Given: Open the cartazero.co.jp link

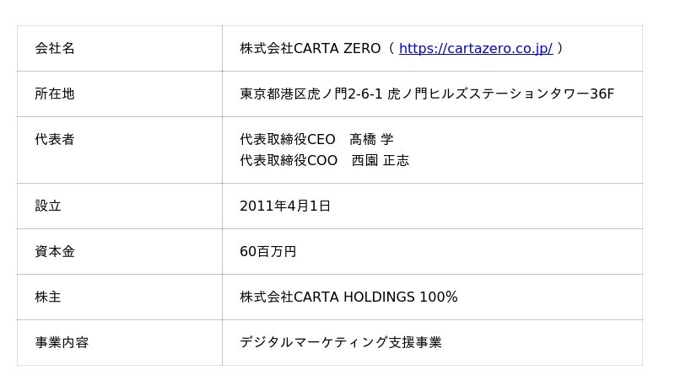Looking at the screenshot, I should click(475, 49).
